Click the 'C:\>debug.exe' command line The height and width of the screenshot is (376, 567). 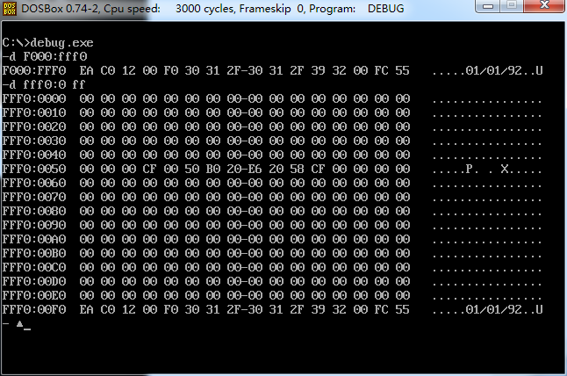(47, 43)
